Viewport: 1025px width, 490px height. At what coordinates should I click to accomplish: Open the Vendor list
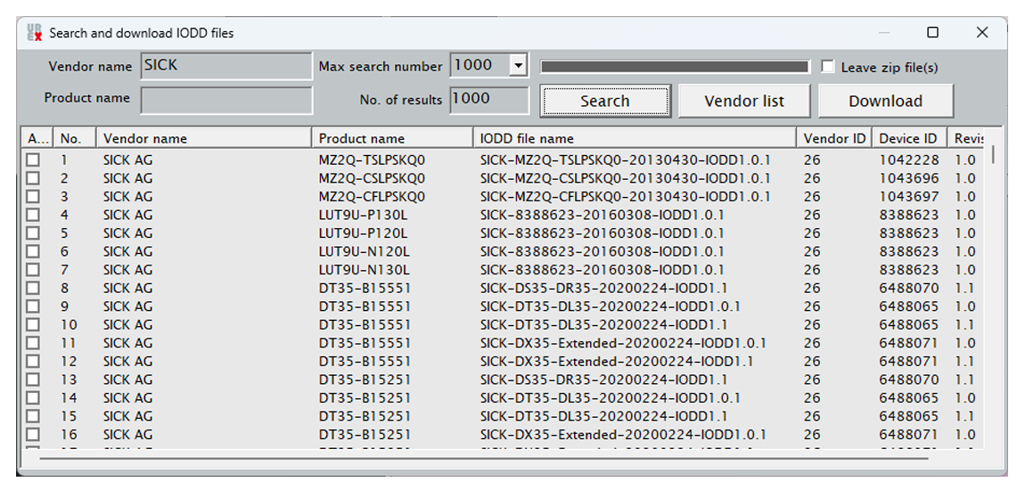pos(744,102)
